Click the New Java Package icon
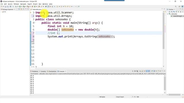184x103 pixels. pyautogui.click(x=32, y=7)
